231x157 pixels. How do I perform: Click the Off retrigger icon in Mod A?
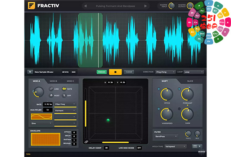64,95
